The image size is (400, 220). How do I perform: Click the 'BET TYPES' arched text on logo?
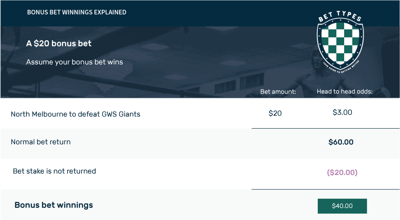pos(340,16)
